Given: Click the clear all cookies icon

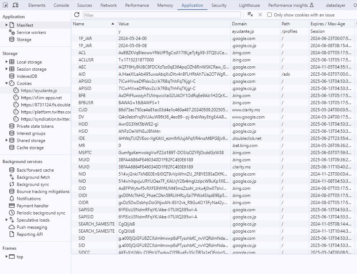Looking at the screenshot, I should (250, 15).
